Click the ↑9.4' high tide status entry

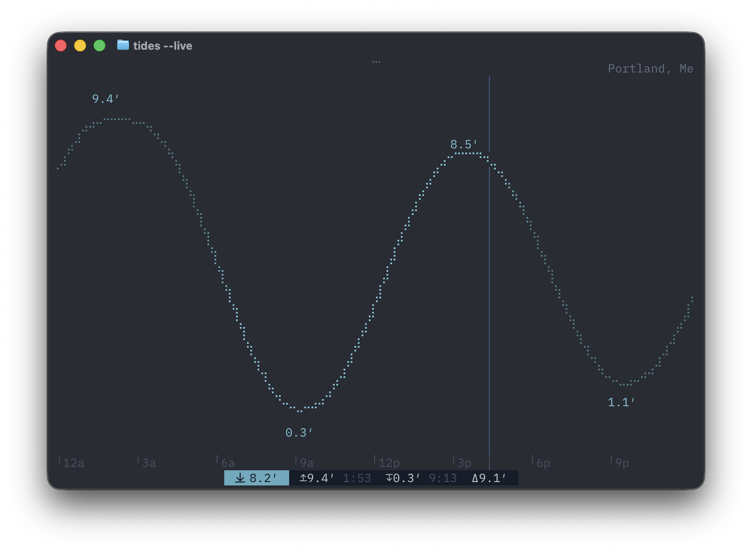[317, 478]
